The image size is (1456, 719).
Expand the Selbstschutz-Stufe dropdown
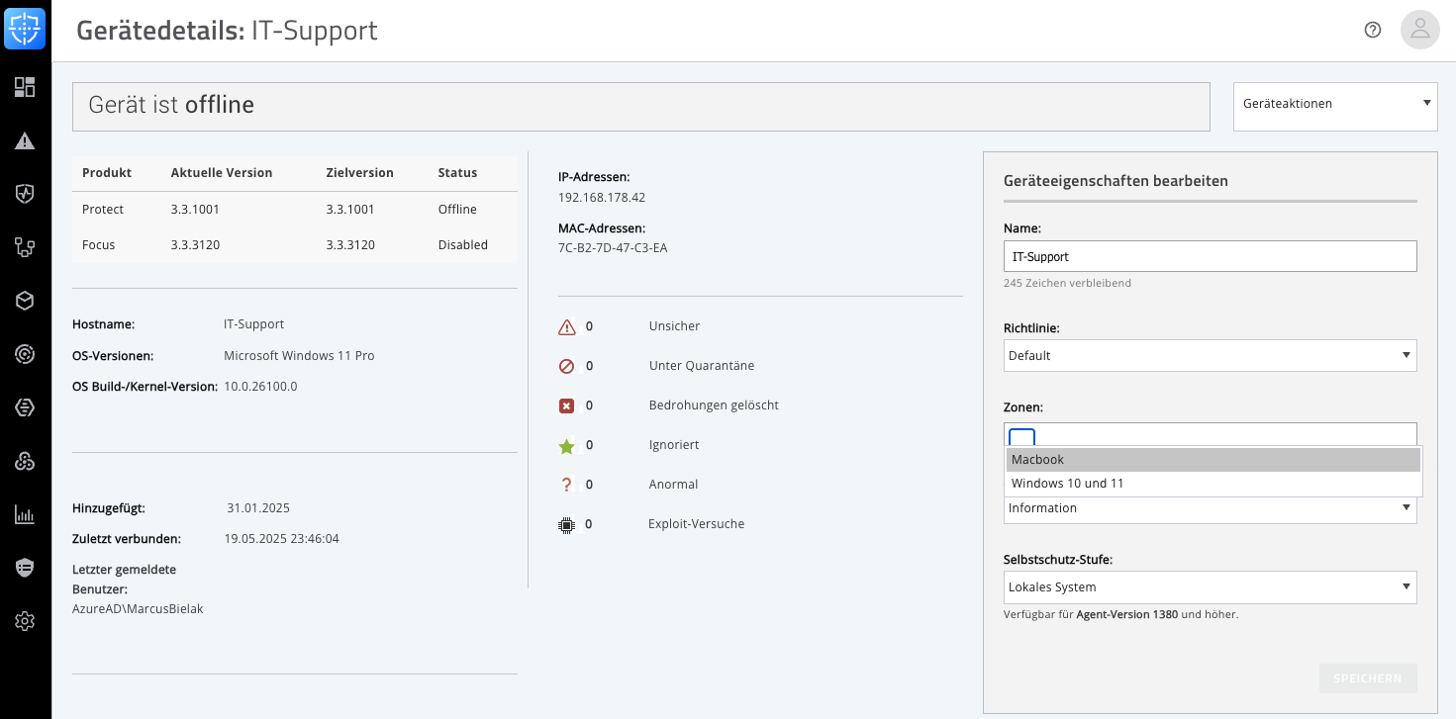pos(1210,587)
